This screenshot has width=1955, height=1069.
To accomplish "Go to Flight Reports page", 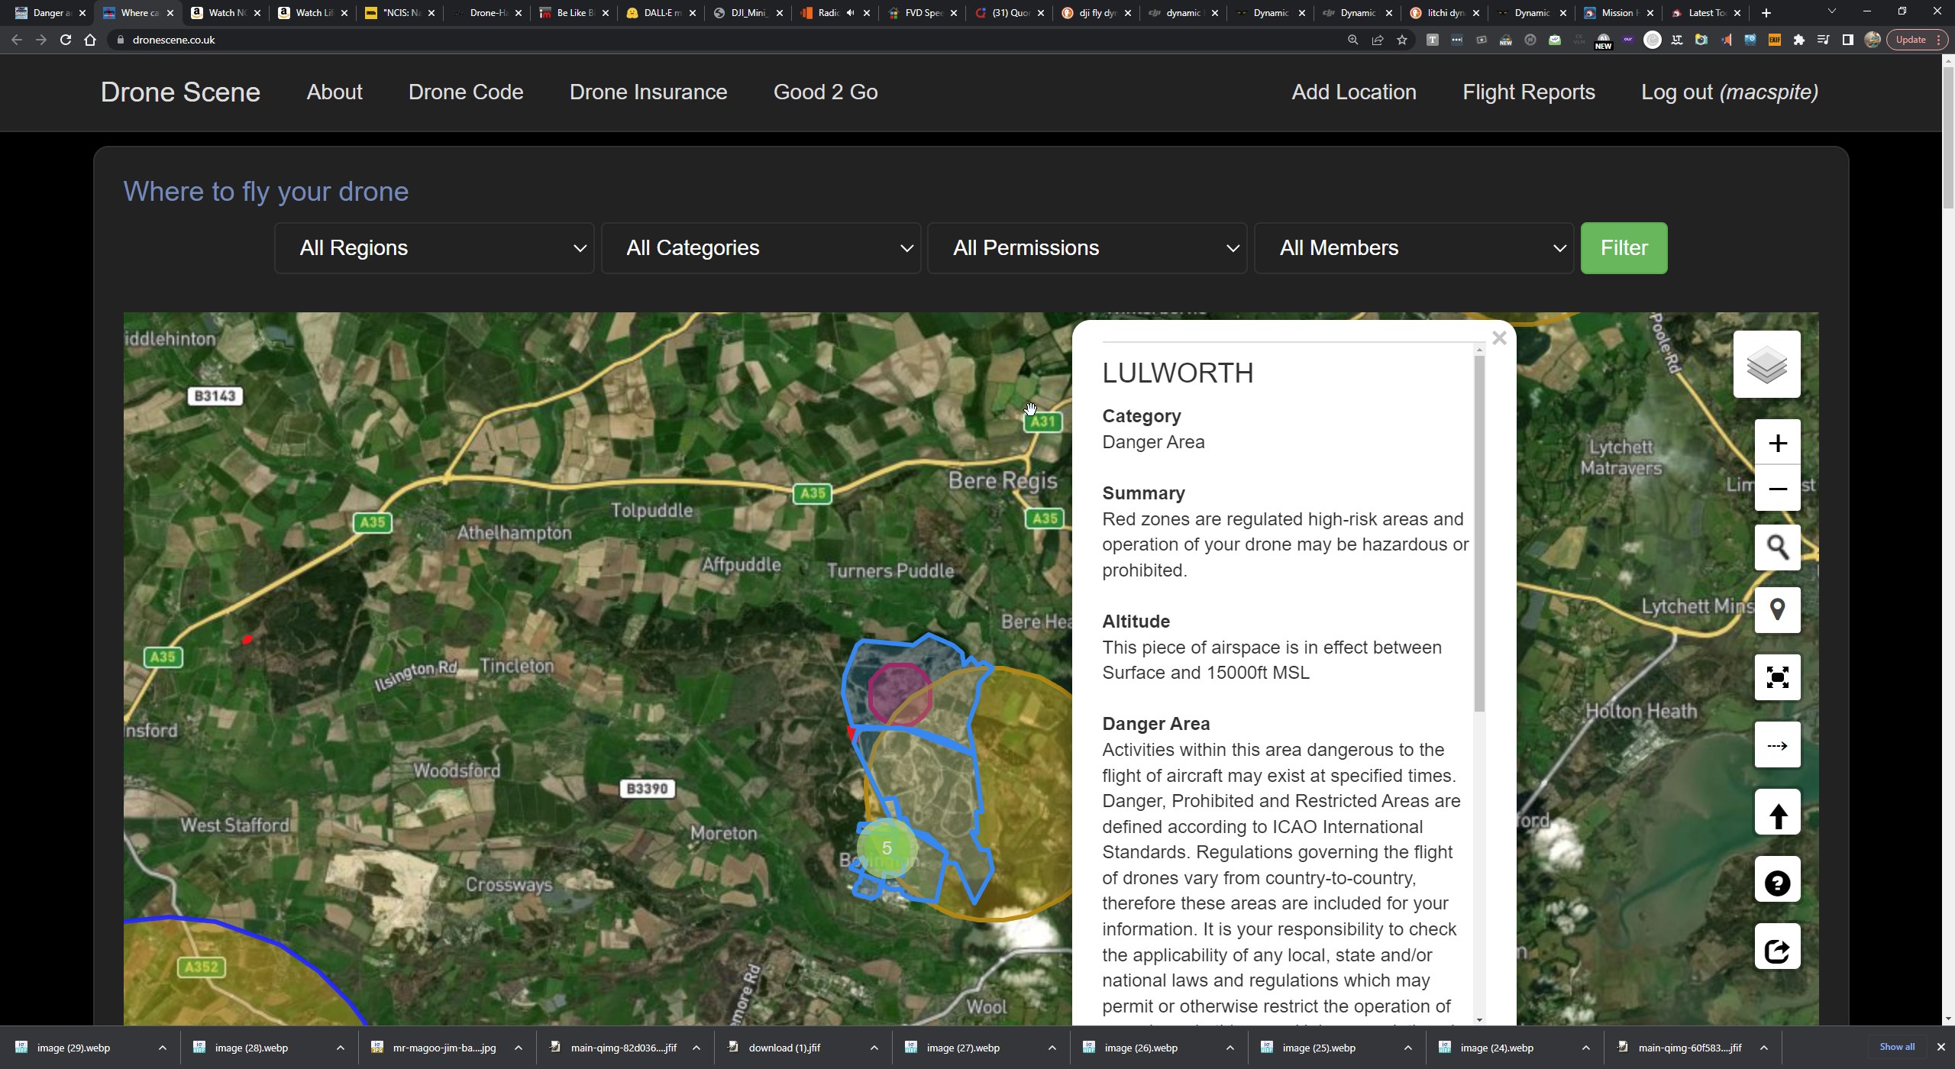I will tap(1529, 92).
